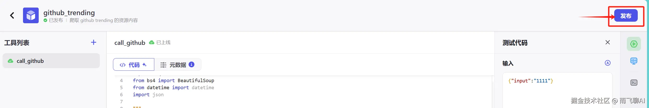The width and height of the screenshot is (649, 108).
Task: Click the github_trending plugin title
Action: 69,13
